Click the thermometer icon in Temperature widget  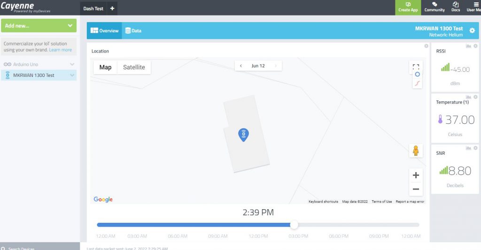click(x=440, y=119)
